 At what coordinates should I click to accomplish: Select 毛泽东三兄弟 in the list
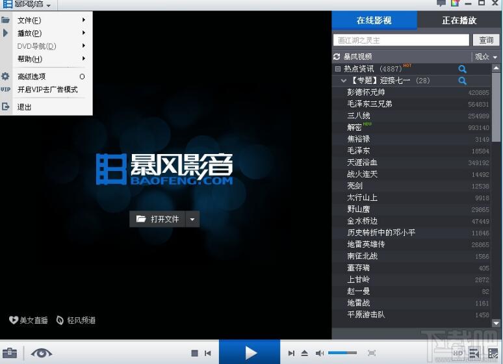pyautogui.click(x=411, y=104)
